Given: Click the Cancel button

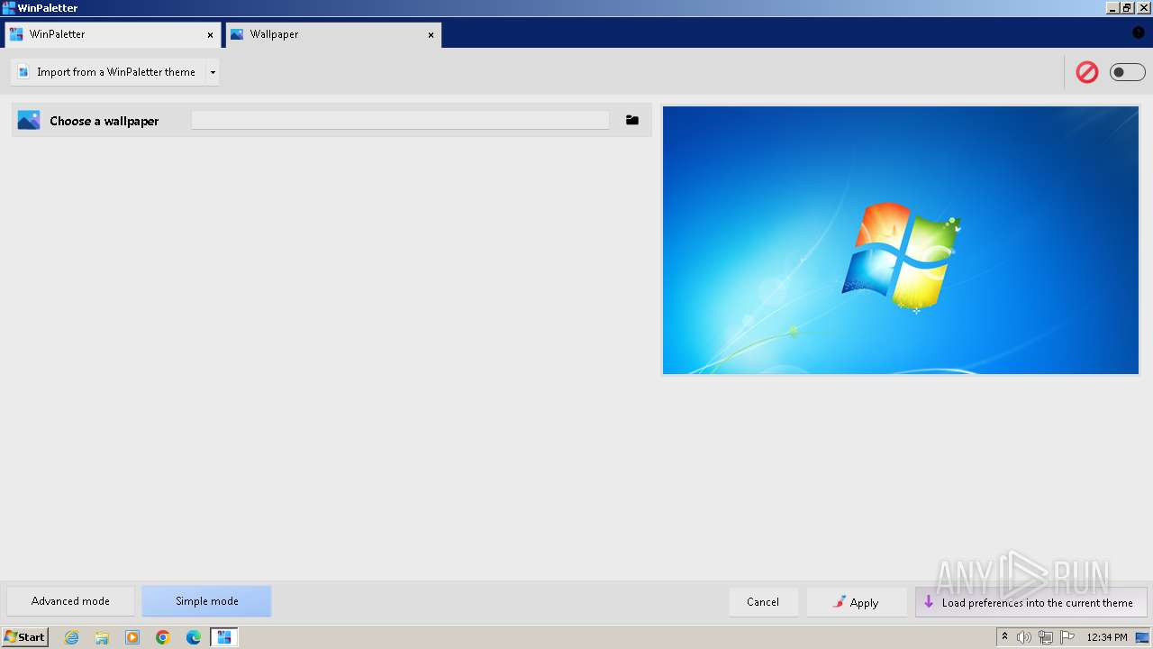Looking at the screenshot, I should pyautogui.click(x=763, y=602).
